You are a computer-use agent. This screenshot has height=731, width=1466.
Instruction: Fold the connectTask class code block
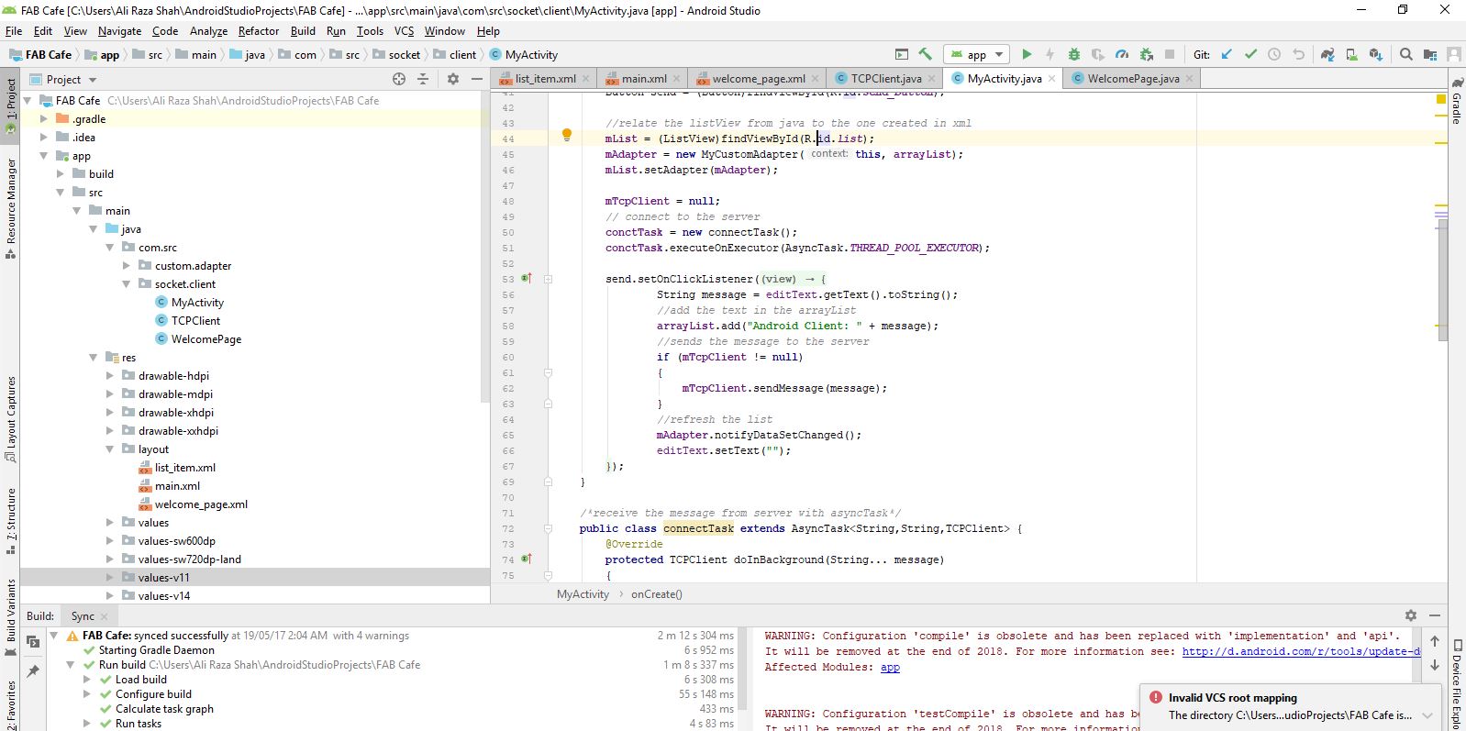[548, 529]
